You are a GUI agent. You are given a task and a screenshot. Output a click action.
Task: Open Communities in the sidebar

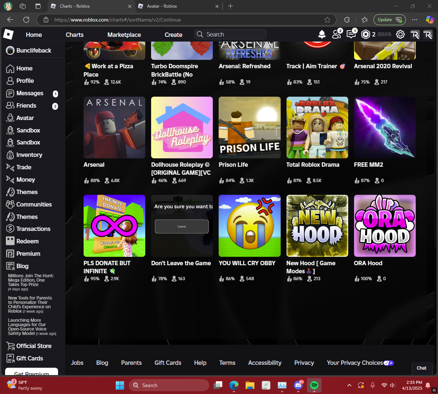[29, 205]
